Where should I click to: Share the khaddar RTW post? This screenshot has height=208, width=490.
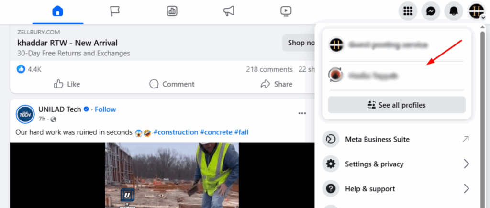277,84
